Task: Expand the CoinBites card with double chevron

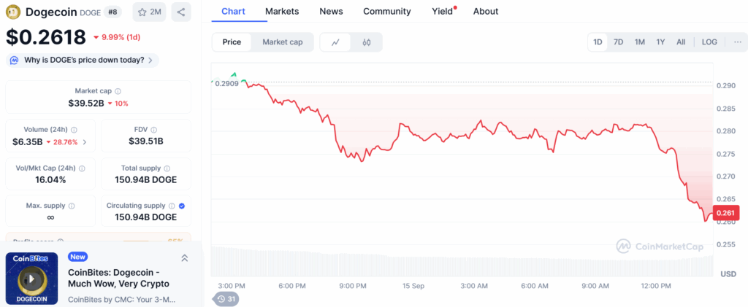Action: [184, 258]
